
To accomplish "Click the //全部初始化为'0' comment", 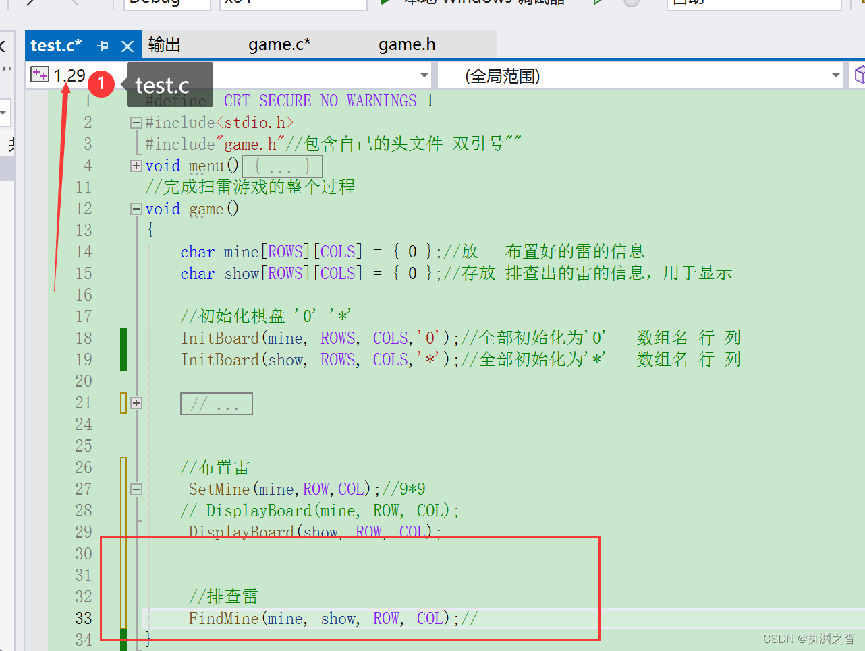I will point(533,338).
